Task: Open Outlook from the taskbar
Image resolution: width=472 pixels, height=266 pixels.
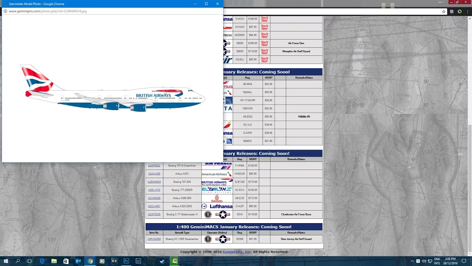Action: 78,261
